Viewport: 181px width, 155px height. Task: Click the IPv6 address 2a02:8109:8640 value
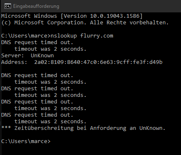click(98, 62)
